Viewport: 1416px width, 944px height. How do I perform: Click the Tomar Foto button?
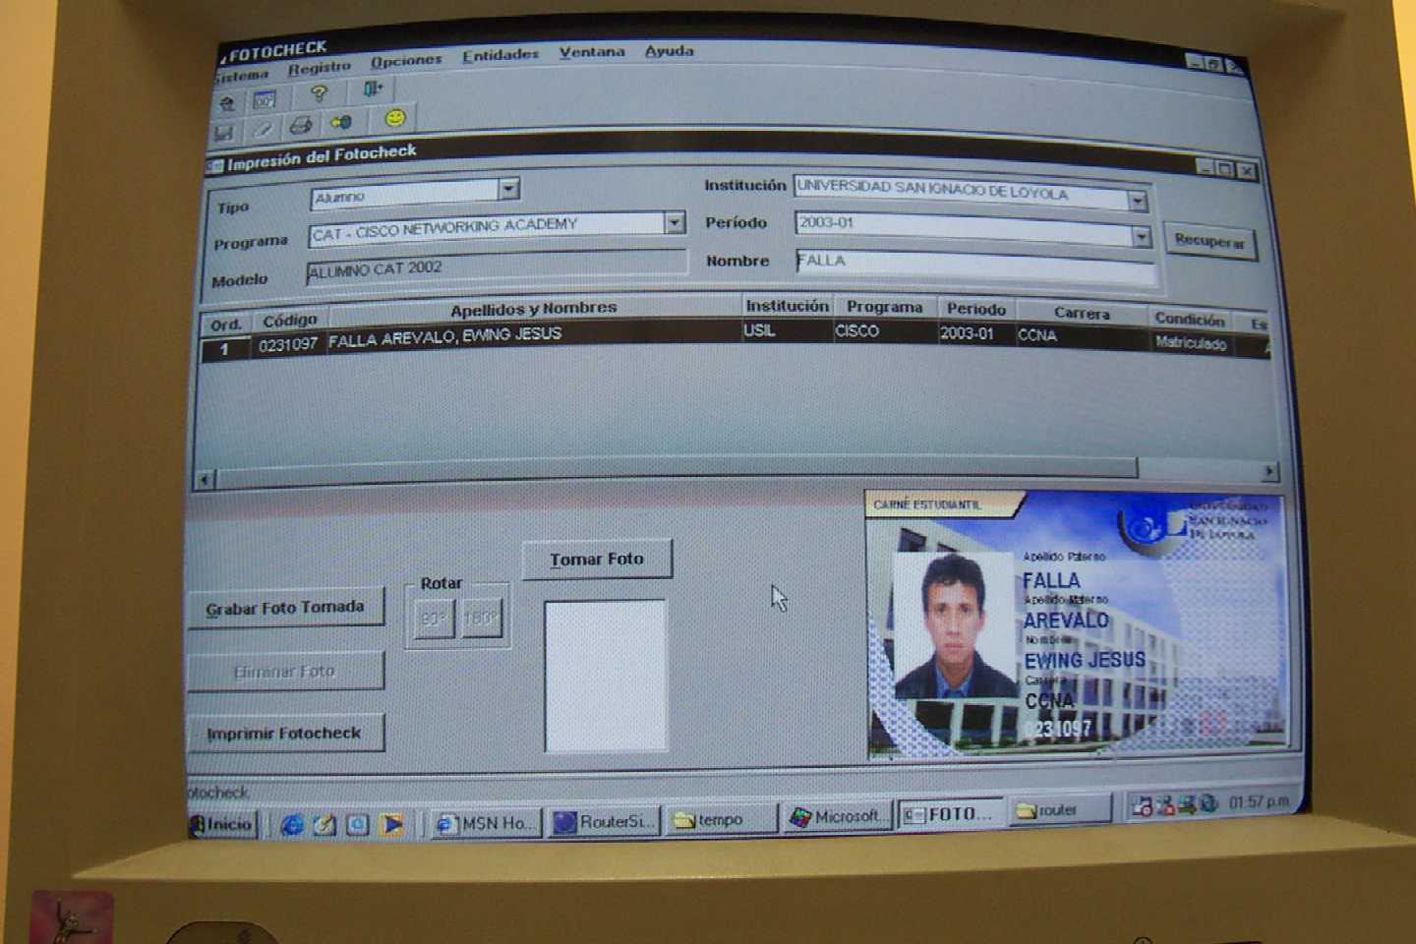597,559
